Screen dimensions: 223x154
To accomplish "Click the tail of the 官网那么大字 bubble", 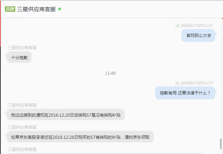I will (x=216, y=34).
